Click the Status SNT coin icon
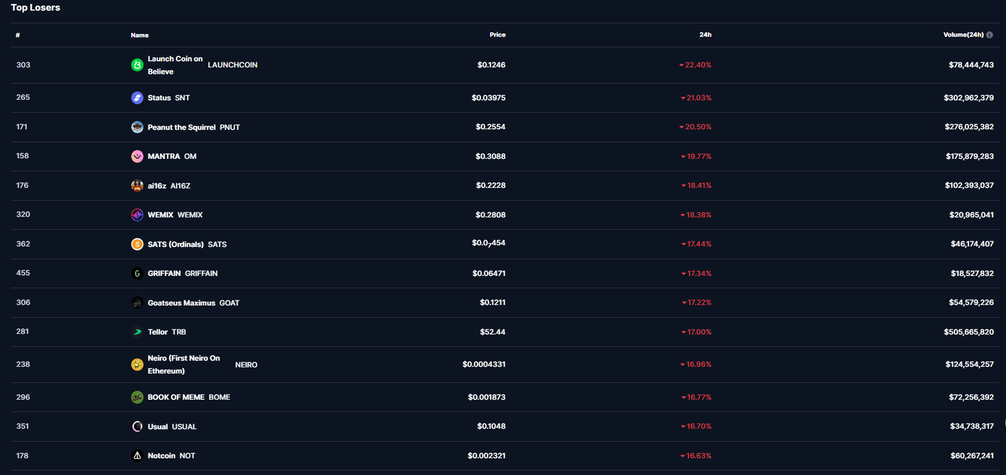 tap(137, 98)
